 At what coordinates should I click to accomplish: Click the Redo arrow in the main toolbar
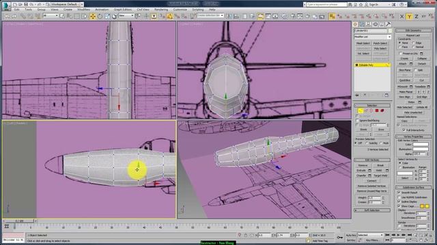pos(14,16)
